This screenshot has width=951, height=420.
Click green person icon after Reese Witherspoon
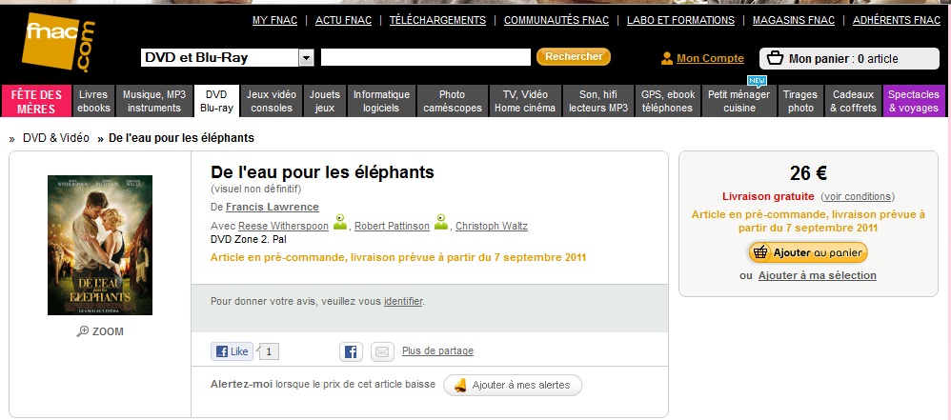(x=340, y=224)
